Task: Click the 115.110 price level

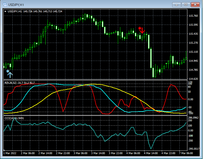Action: coord(193,52)
